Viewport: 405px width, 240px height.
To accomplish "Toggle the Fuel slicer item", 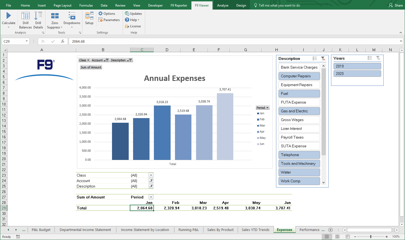I will 299,93.
